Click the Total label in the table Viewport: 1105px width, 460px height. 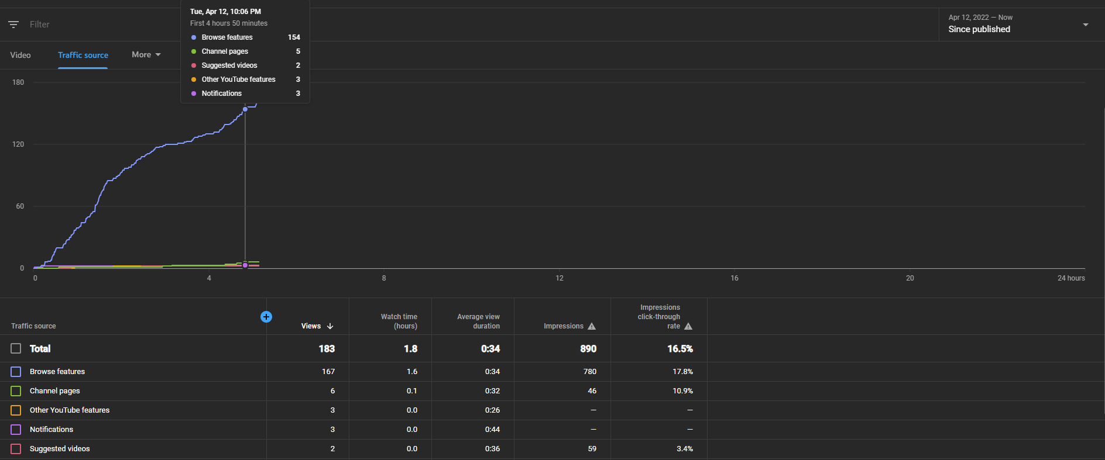(40, 349)
